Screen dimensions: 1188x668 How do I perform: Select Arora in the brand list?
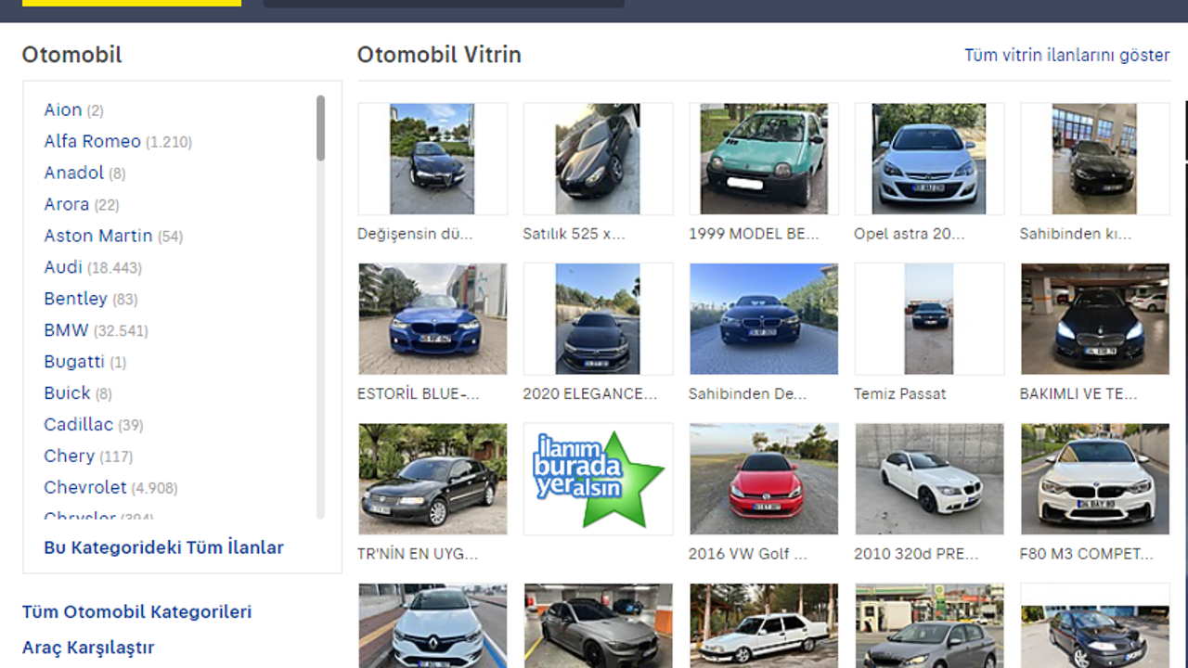pos(66,204)
